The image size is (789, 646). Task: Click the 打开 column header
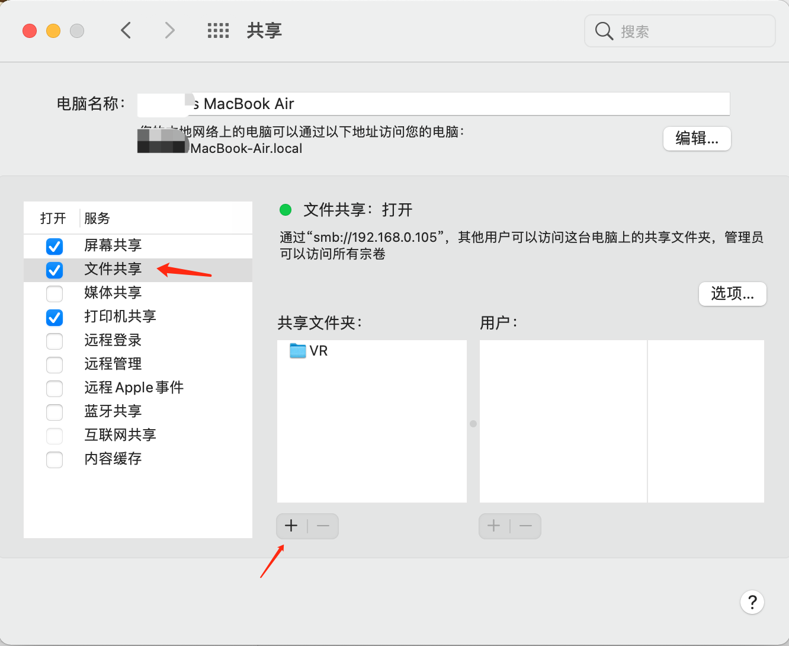click(x=53, y=218)
